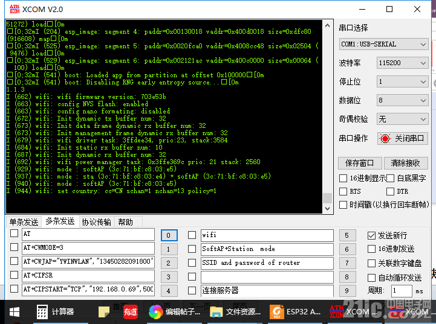Switch to the 多条发送 tab

(x=60, y=221)
